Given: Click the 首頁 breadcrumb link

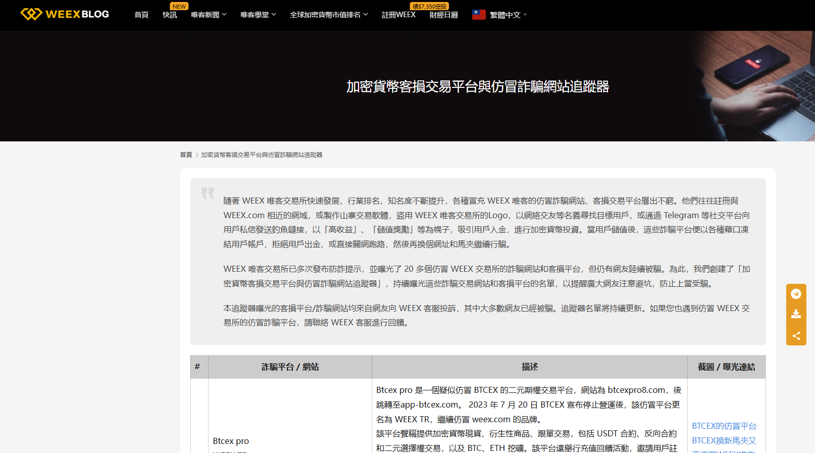Looking at the screenshot, I should tap(186, 155).
